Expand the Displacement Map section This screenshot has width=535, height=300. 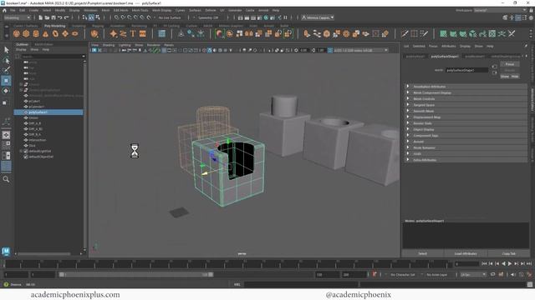pos(466,117)
